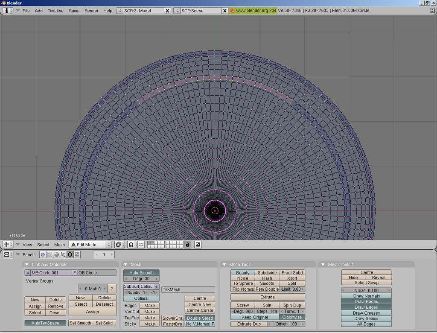Image resolution: width=437 pixels, height=333 pixels.
Task: Toggle Draw Normals
Action: pyautogui.click(x=366, y=296)
